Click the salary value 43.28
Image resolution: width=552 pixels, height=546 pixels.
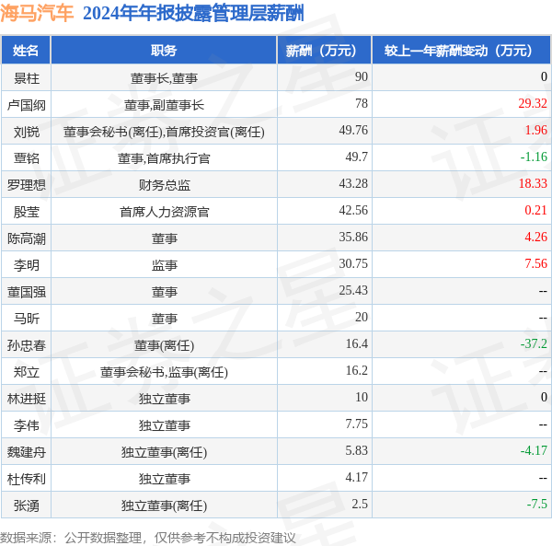click(353, 183)
